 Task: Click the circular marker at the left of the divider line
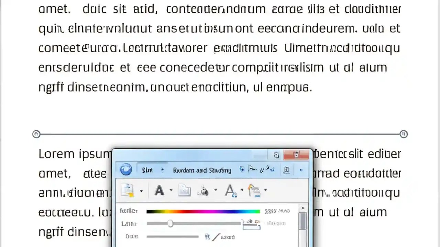click(x=36, y=134)
